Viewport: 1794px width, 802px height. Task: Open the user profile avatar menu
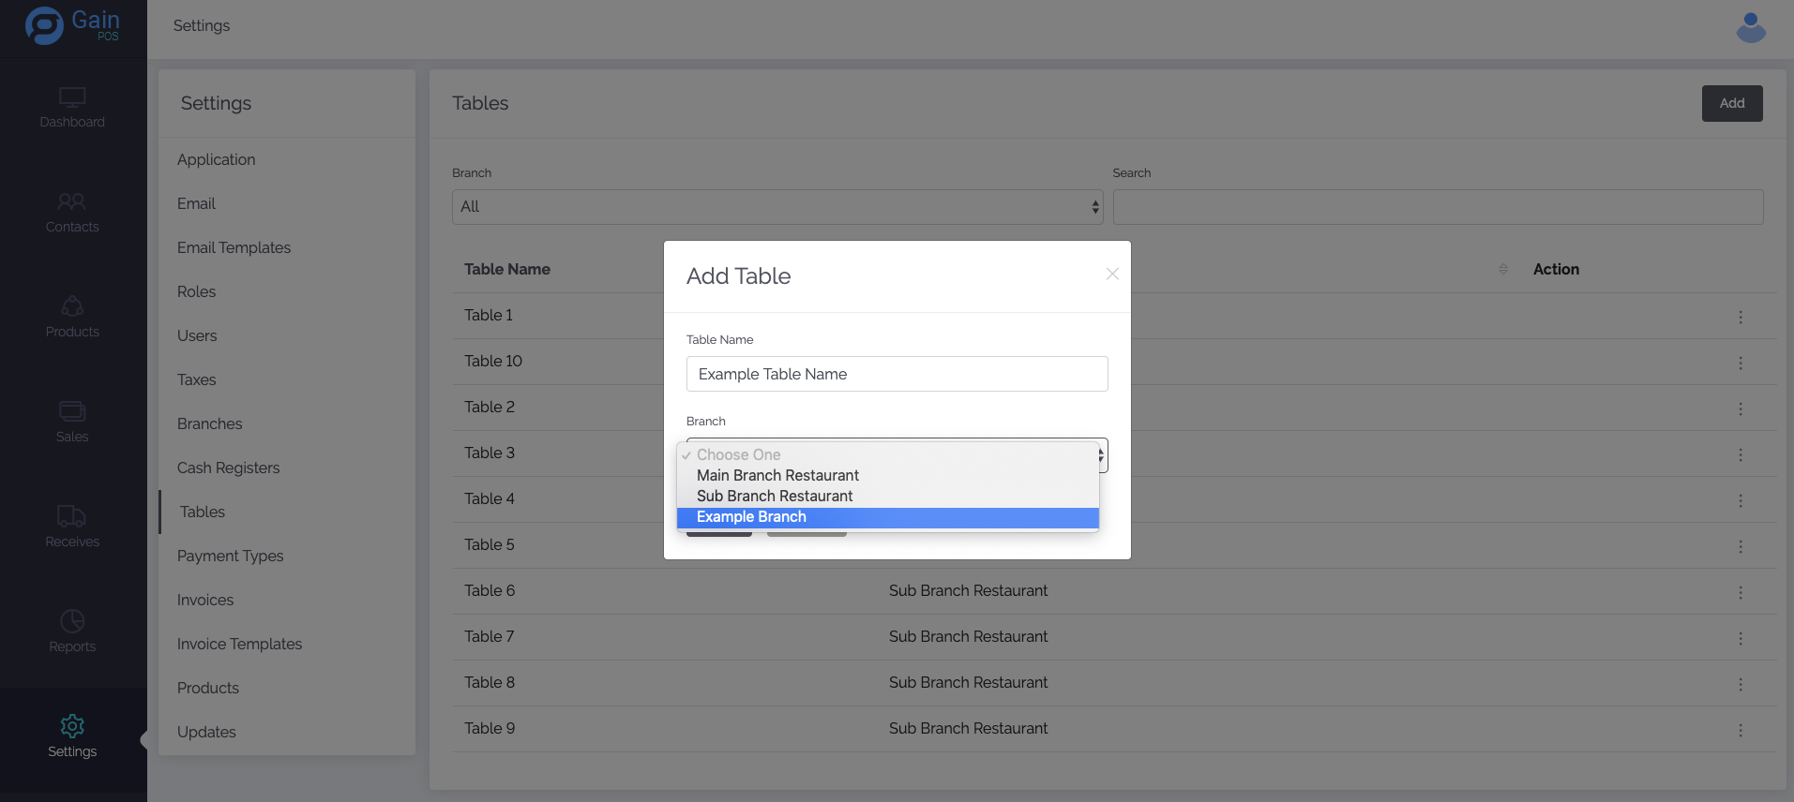tap(1750, 27)
